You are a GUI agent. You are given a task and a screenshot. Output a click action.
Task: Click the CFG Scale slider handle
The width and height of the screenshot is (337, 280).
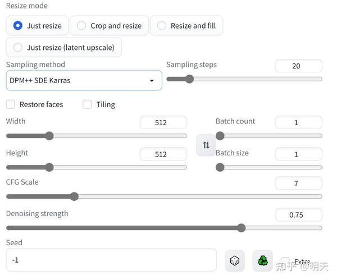(x=74, y=196)
